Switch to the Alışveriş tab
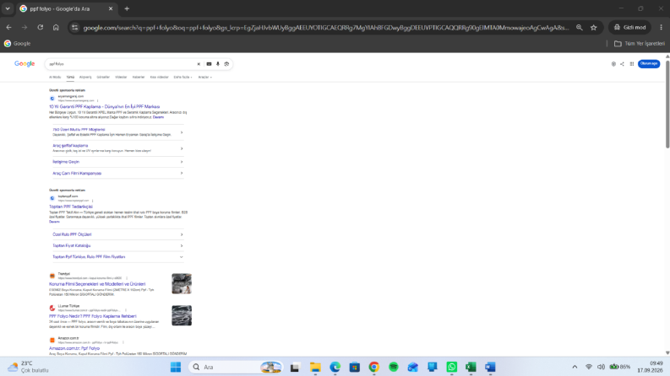 (x=85, y=78)
